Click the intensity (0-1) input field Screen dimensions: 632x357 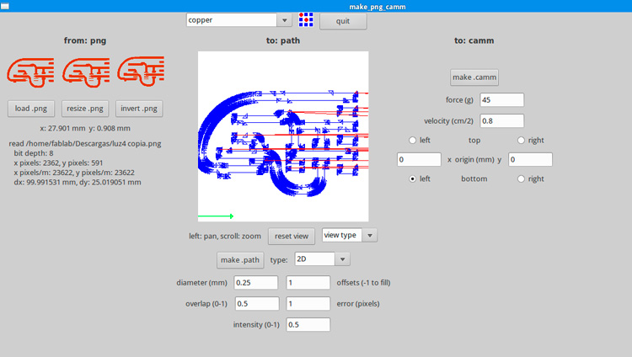coord(308,325)
